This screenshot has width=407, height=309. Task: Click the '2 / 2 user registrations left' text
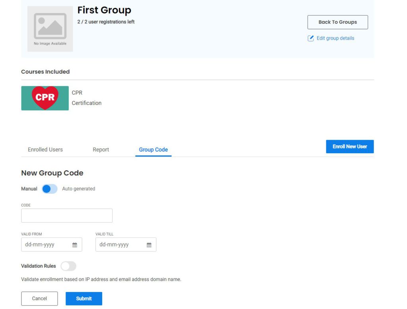[106, 22]
